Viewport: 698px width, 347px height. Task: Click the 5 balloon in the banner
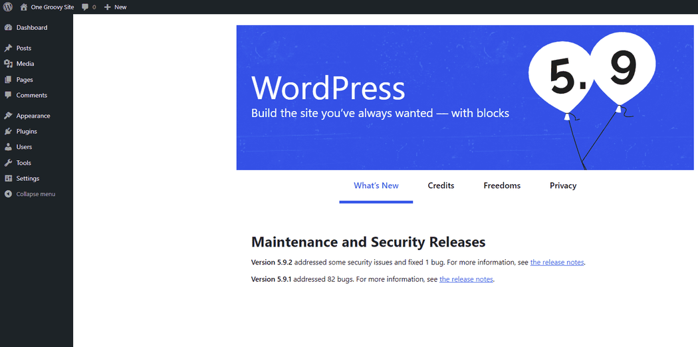tap(562, 78)
